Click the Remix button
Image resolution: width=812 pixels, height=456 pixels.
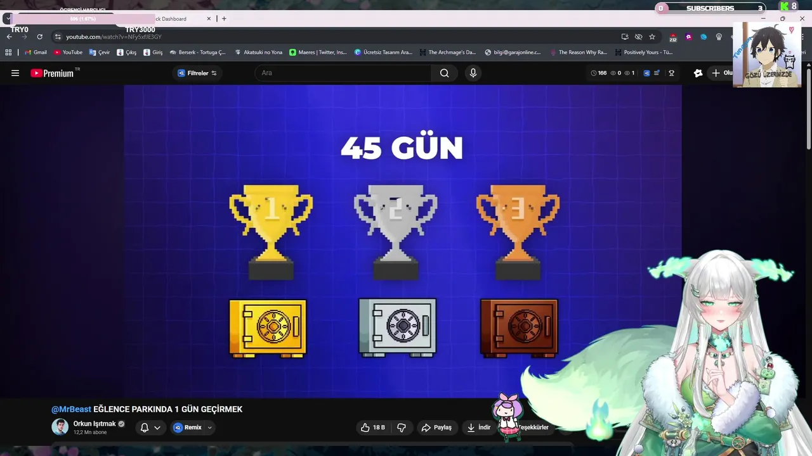[x=188, y=427]
